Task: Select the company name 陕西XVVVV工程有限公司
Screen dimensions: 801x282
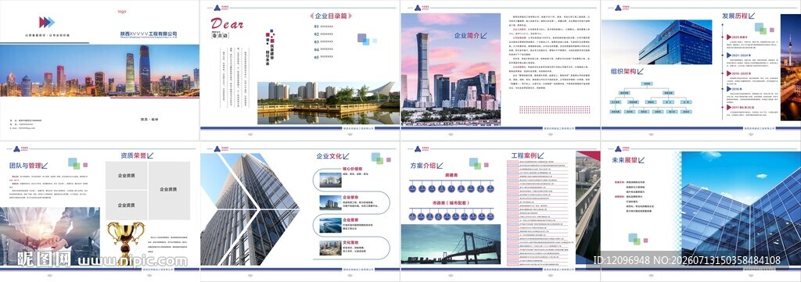Action: (x=149, y=34)
